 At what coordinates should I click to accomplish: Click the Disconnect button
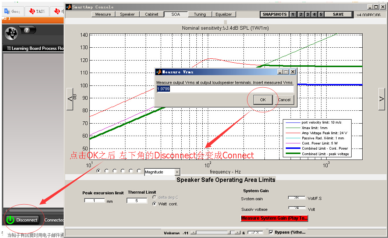click(x=22, y=220)
